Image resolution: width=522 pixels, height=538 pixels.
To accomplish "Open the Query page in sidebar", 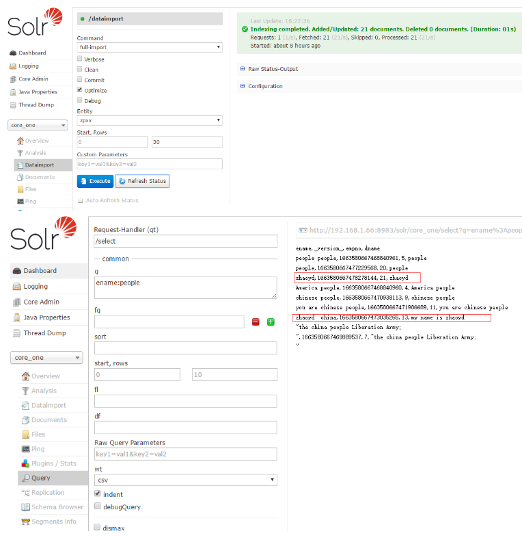I will coord(53,478).
